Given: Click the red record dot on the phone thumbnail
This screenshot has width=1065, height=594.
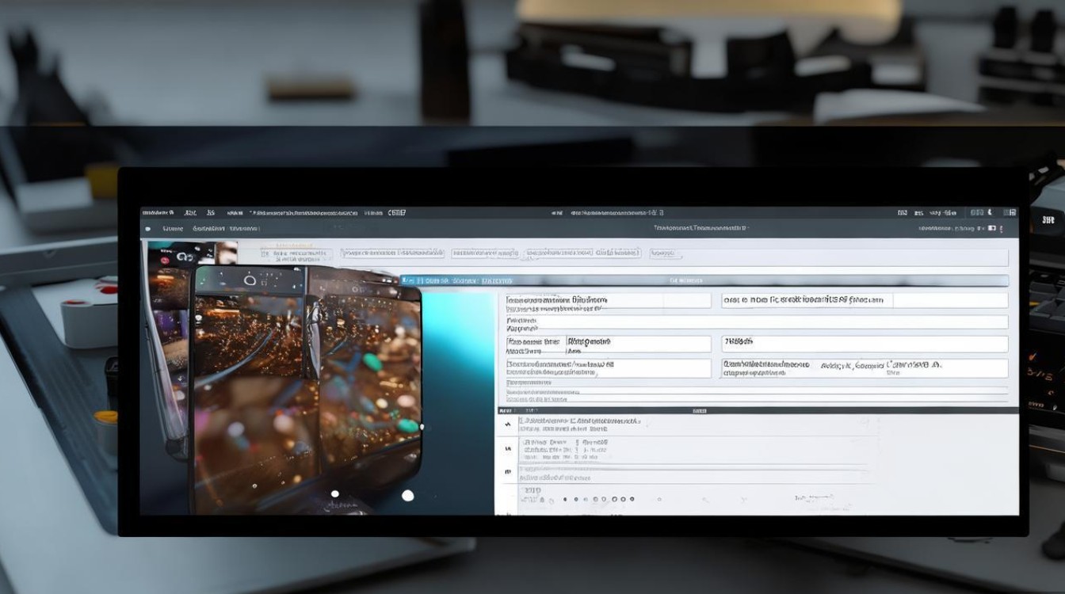Looking at the screenshot, I should (x=164, y=260).
